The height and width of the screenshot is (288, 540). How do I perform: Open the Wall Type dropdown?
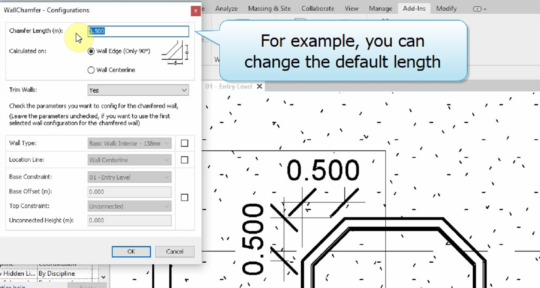[130, 143]
